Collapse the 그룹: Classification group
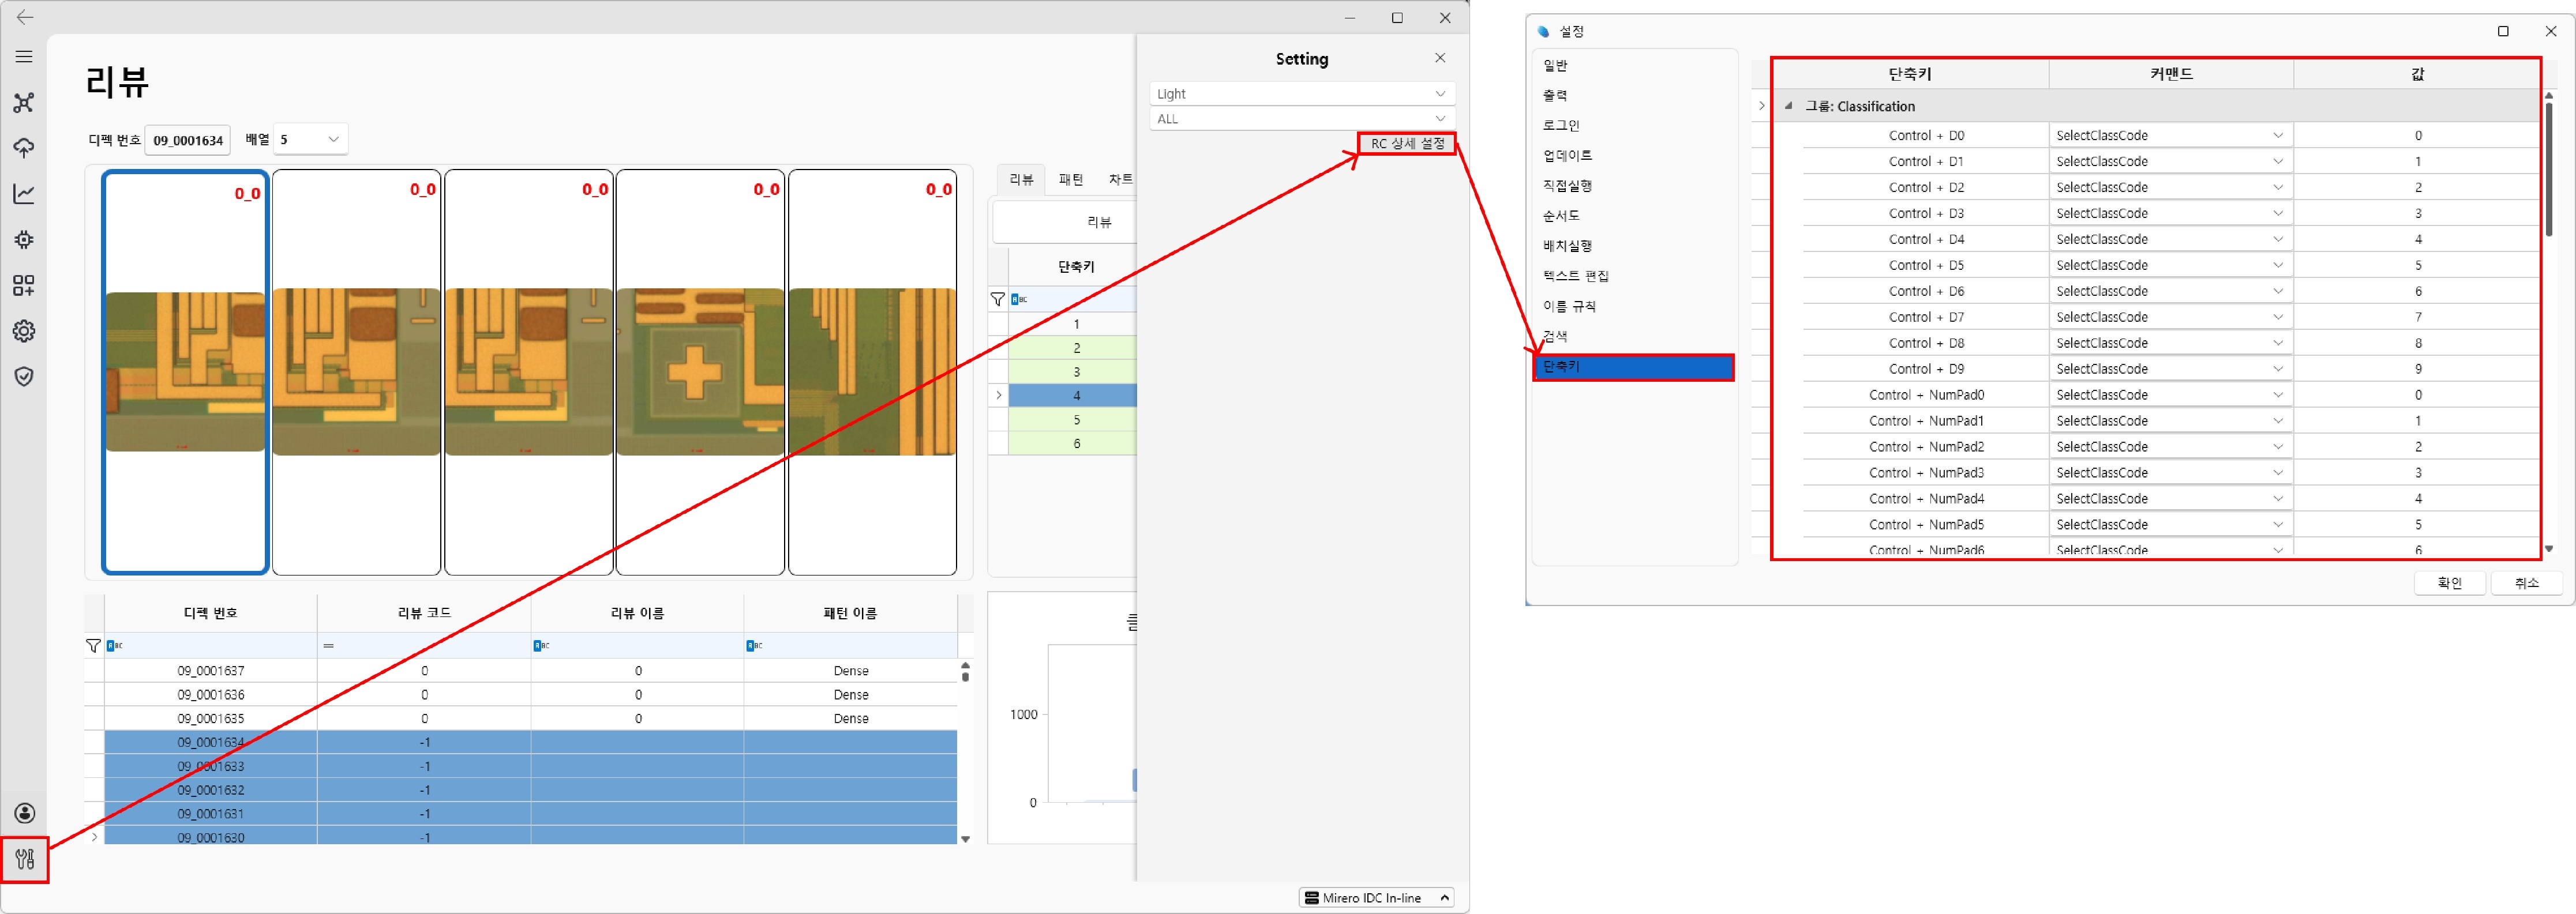The image size is (2576, 914). [1788, 106]
